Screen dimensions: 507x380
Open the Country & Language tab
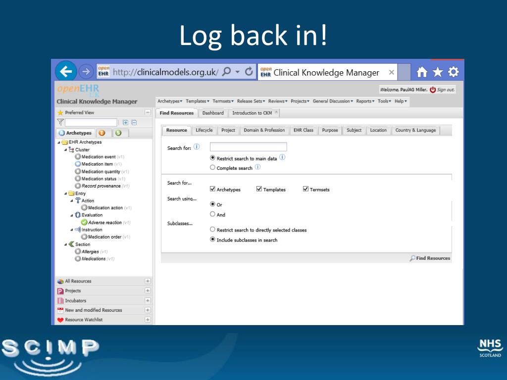pyautogui.click(x=415, y=130)
